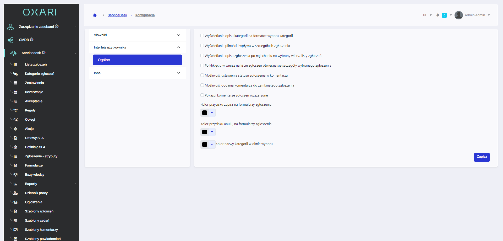Toggle Możliwość ustawienia statusu zgłoszenia w komentarzu
503x241 pixels.
[202, 75]
